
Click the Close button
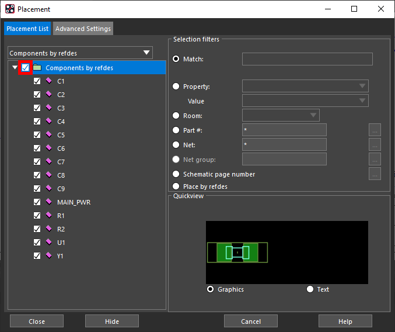[x=37, y=321]
